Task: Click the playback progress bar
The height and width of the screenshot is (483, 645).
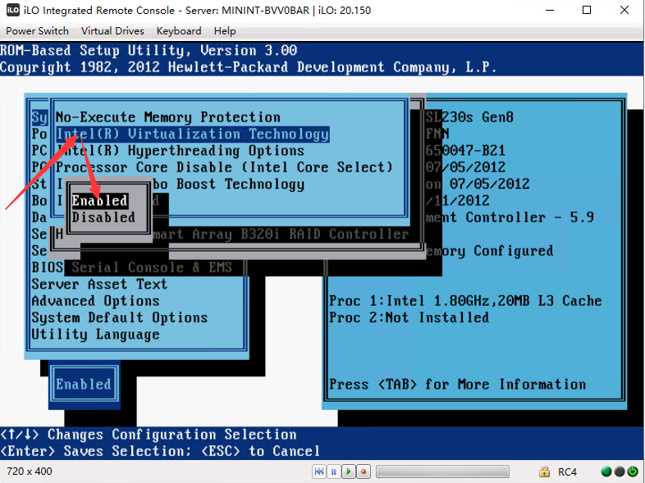Action: coord(442,472)
